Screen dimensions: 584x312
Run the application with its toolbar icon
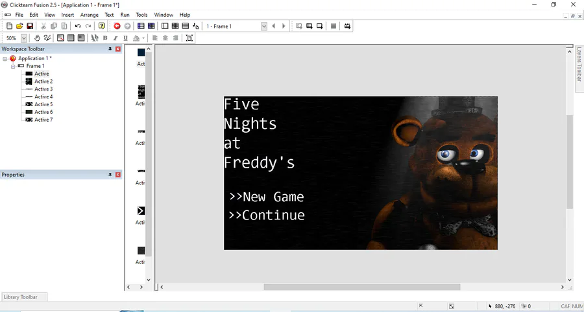point(309,26)
